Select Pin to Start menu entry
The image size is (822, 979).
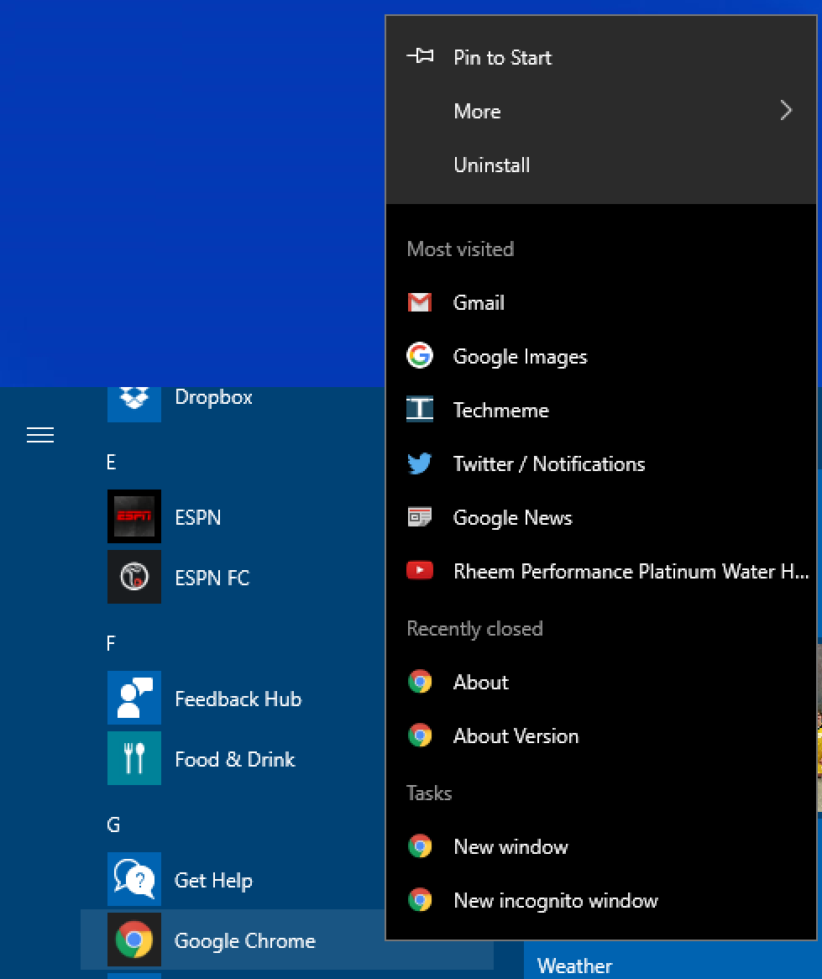point(600,57)
